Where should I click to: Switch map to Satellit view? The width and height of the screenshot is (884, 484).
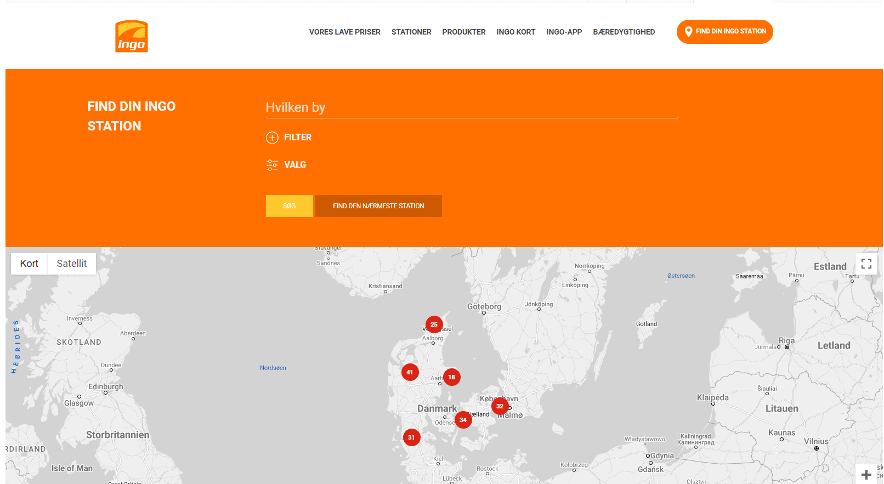72,264
